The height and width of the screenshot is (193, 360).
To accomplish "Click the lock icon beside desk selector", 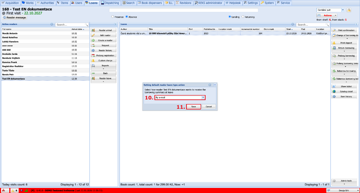I will tap(349, 10).
